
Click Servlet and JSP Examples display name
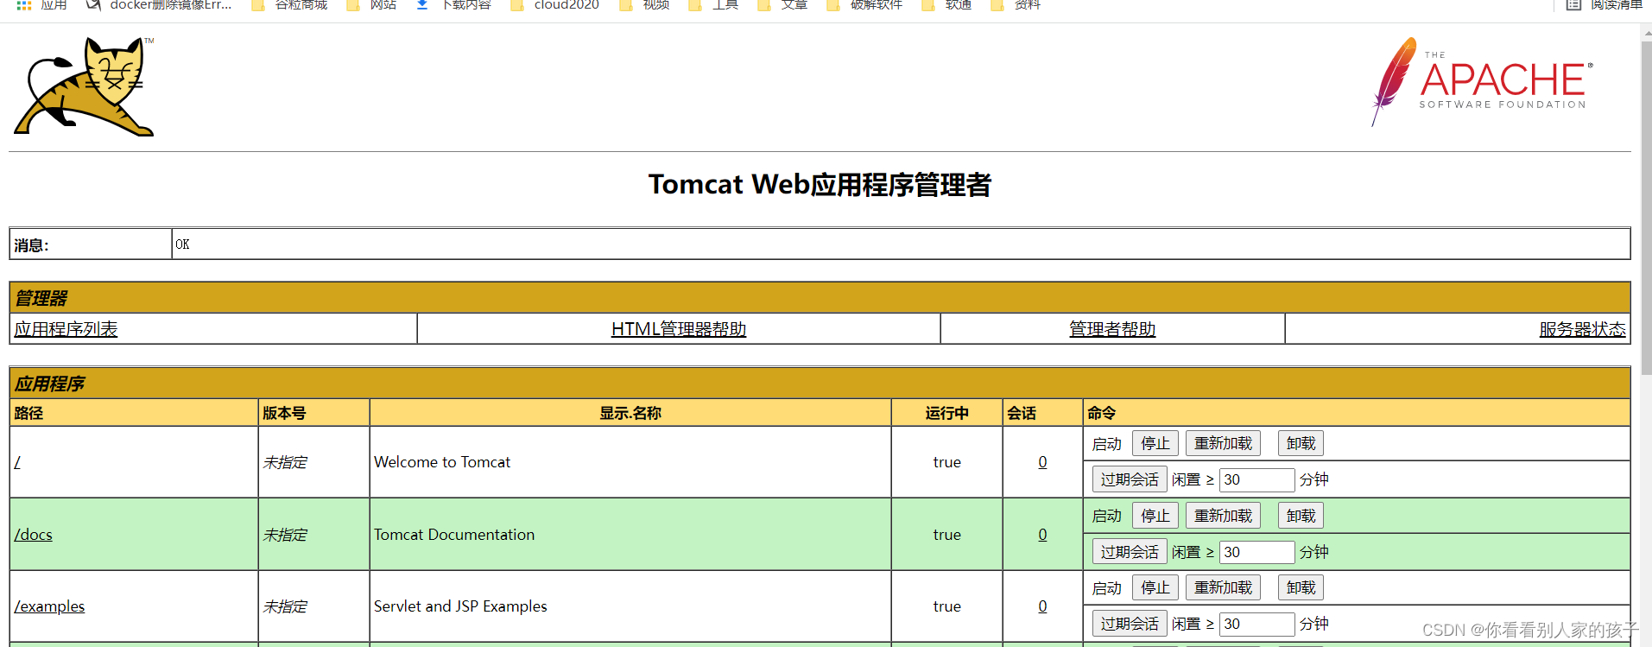460,606
